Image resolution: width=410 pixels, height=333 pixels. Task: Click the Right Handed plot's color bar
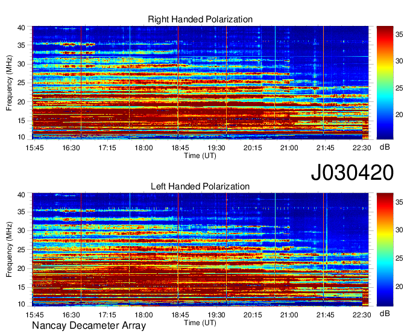[x=385, y=83]
